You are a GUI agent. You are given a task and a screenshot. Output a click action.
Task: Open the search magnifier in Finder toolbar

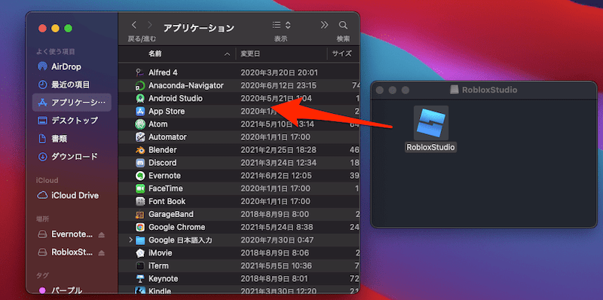(x=343, y=26)
